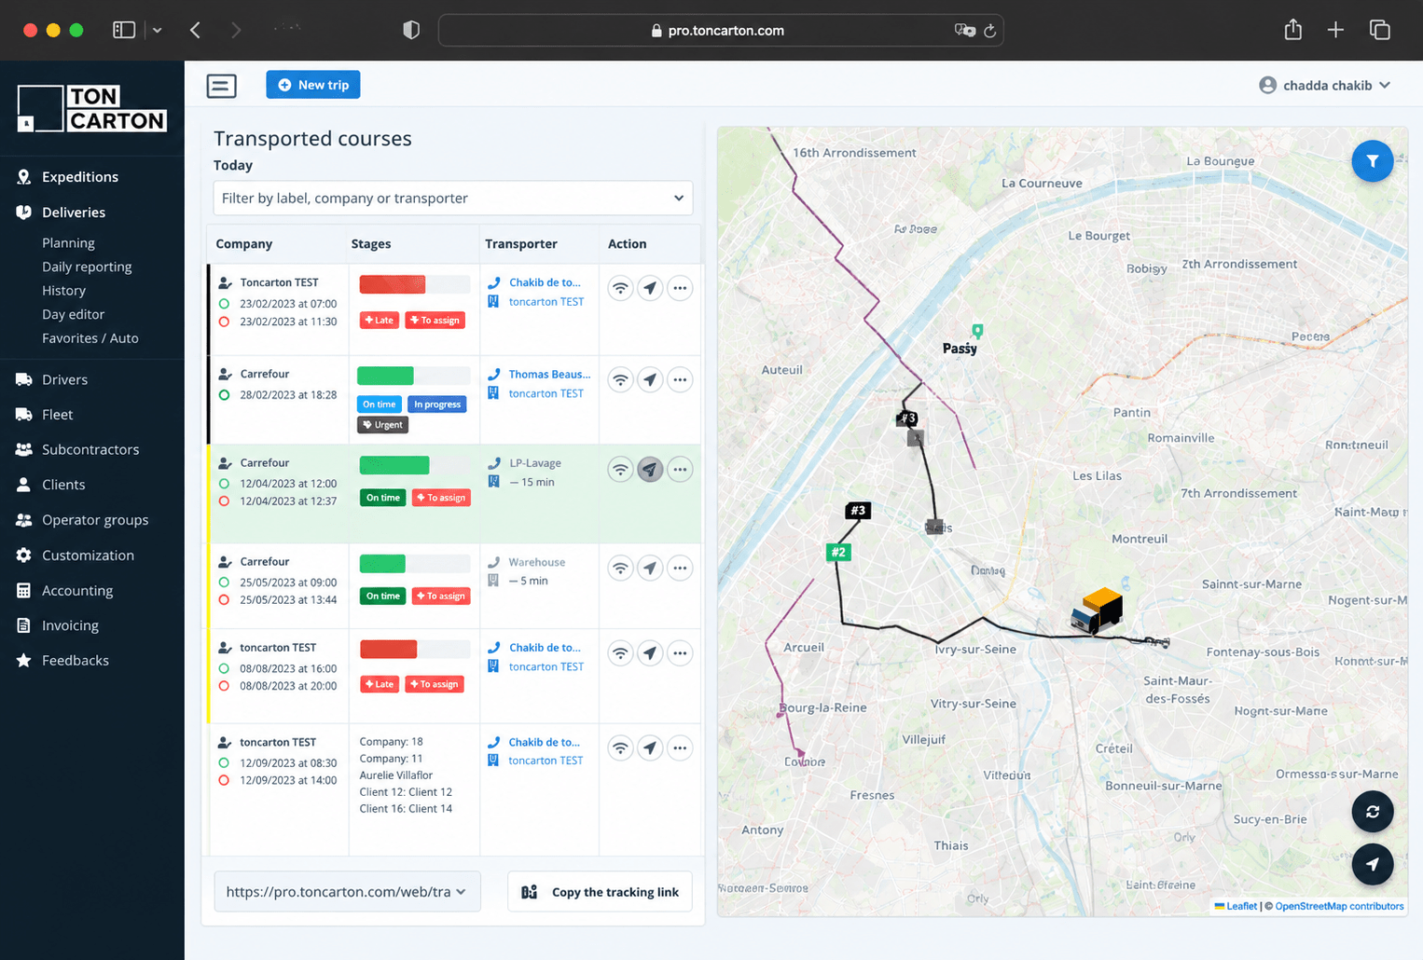The width and height of the screenshot is (1423, 960).
Task: Navigate to Invoicing
Action: pyautogui.click(x=70, y=625)
